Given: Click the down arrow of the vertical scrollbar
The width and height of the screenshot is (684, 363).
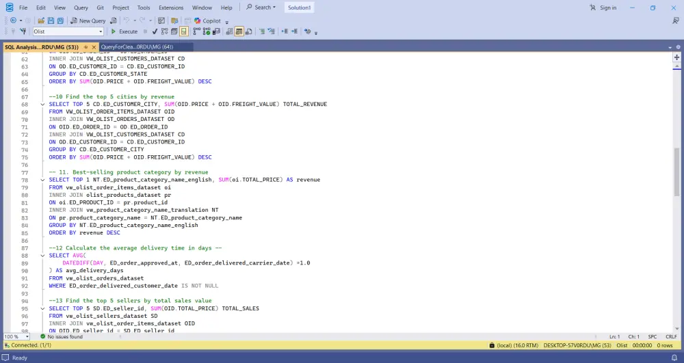Looking at the screenshot, I should pos(676,329).
